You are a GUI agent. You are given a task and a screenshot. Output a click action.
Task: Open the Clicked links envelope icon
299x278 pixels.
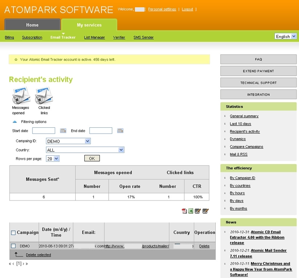coord(44,95)
